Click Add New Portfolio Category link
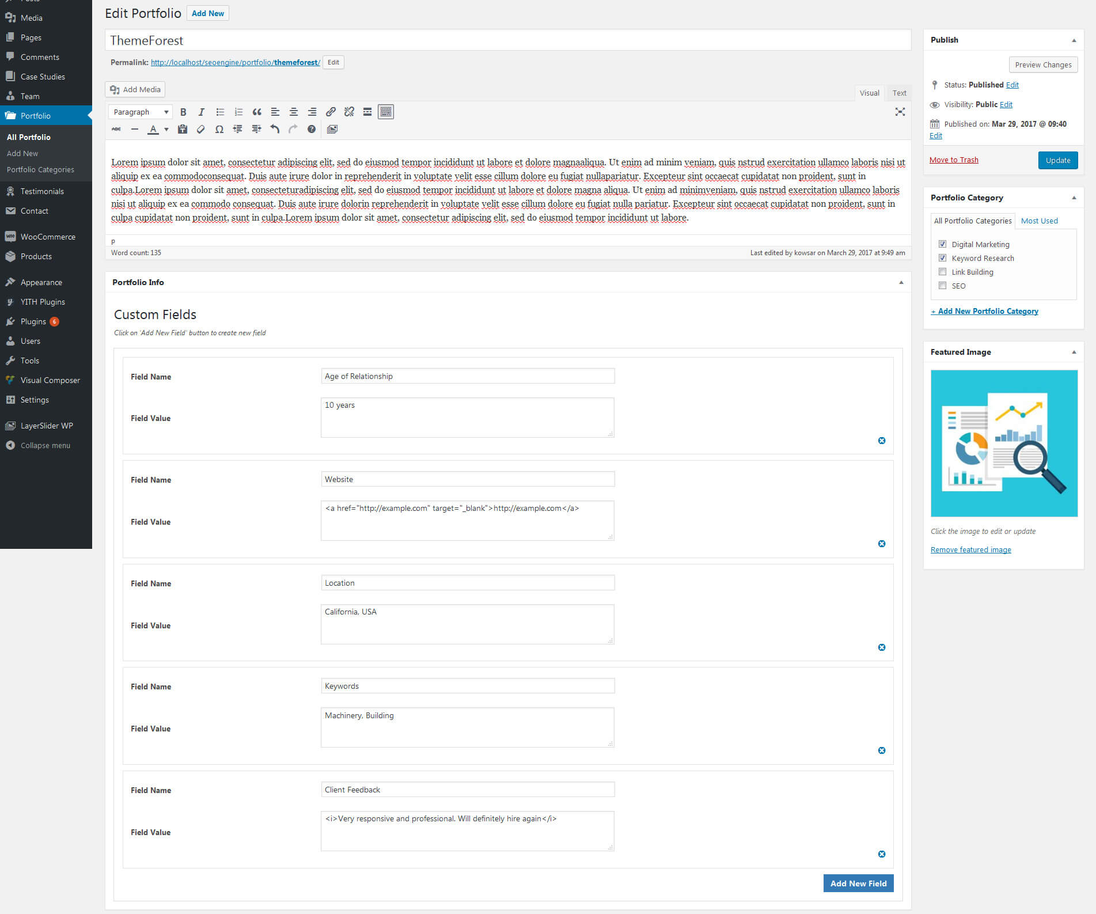 pyautogui.click(x=985, y=311)
